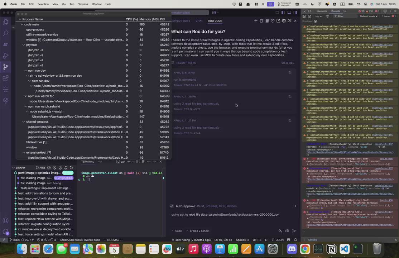Clear console in DevTools
The width and height of the screenshot is (399, 258).
coord(309,16)
